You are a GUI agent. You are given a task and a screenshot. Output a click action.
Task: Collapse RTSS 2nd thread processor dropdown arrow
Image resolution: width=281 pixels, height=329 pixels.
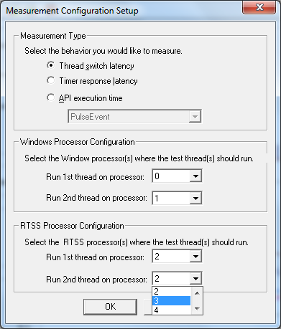195,278
